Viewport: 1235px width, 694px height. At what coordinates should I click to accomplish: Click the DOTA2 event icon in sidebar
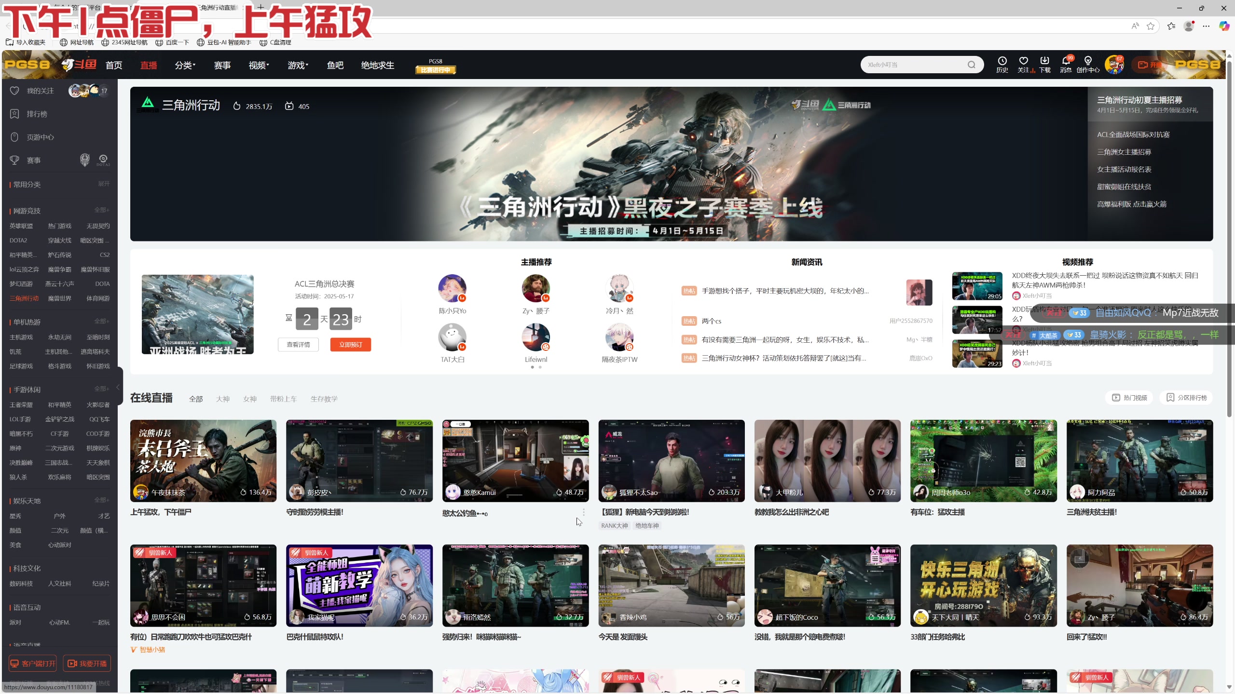(x=103, y=160)
